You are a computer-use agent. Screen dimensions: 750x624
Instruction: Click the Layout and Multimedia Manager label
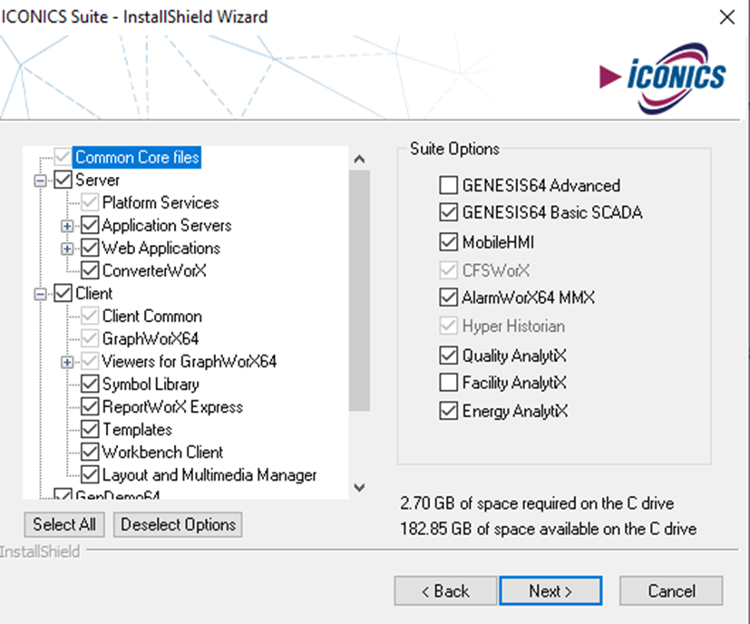pos(209,474)
